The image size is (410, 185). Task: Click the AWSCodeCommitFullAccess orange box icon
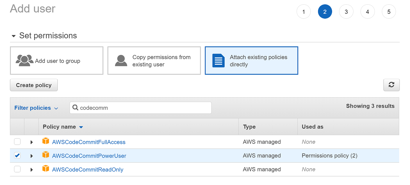pyautogui.click(x=46, y=141)
